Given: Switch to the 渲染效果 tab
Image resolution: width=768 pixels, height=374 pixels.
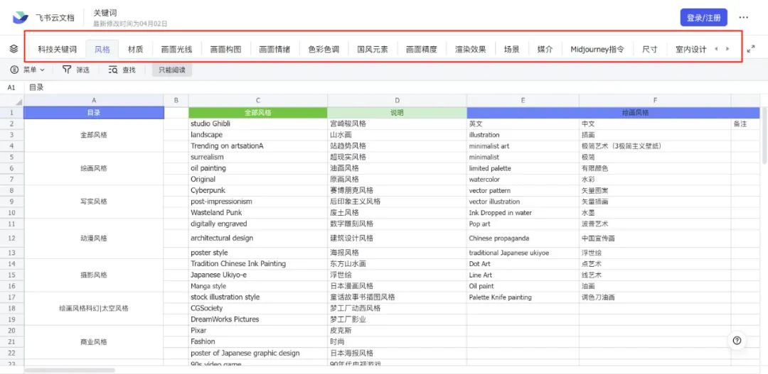Looking at the screenshot, I should click(x=471, y=50).
